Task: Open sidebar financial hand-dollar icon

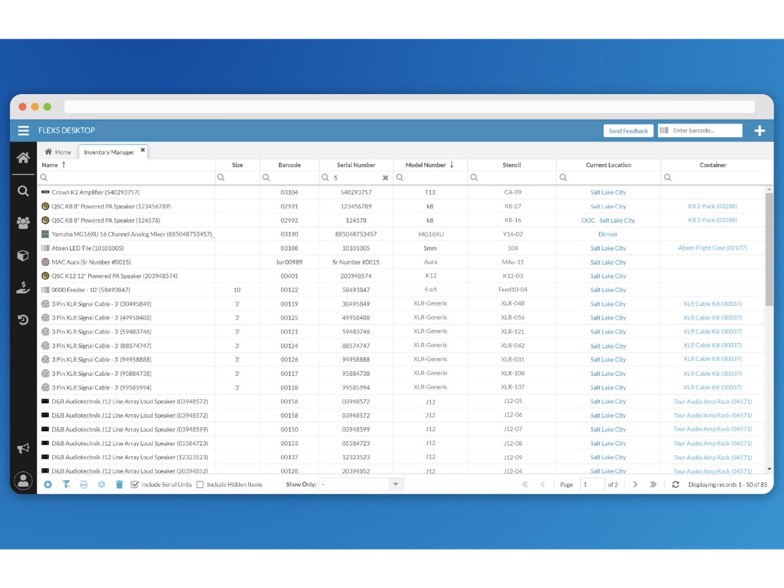Action: [x=24, y=287]
